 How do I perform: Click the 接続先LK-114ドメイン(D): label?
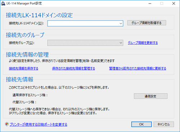tap(26, 23)
